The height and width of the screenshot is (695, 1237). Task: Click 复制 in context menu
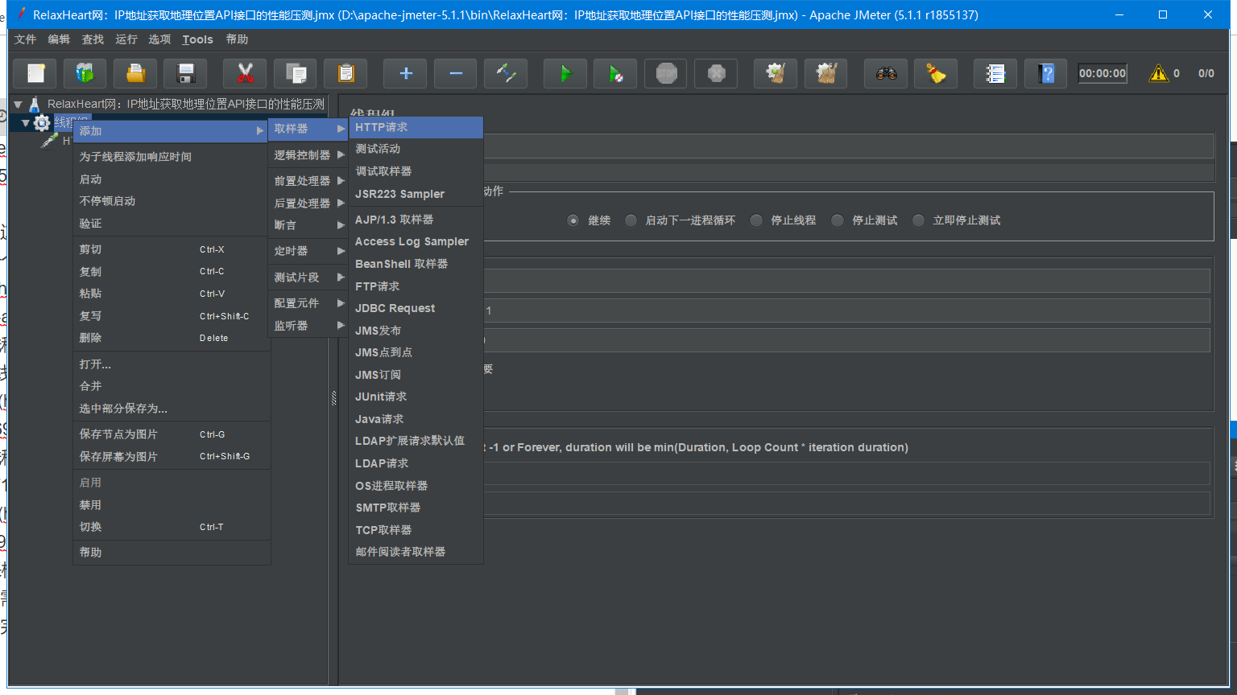click(172, 272)
